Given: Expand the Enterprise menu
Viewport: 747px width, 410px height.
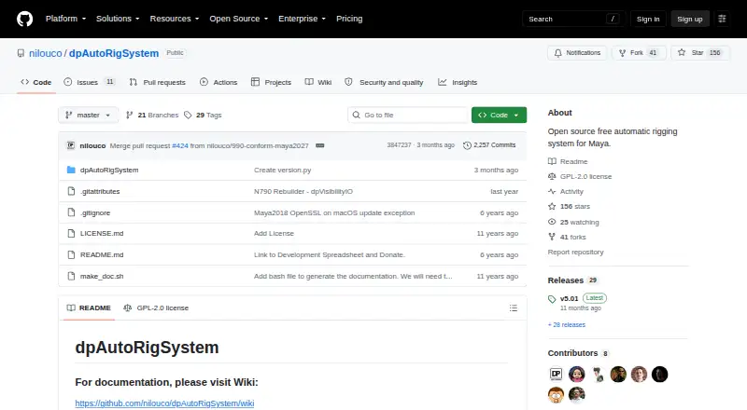Looking at the screenshot, I should coord(302,19).
